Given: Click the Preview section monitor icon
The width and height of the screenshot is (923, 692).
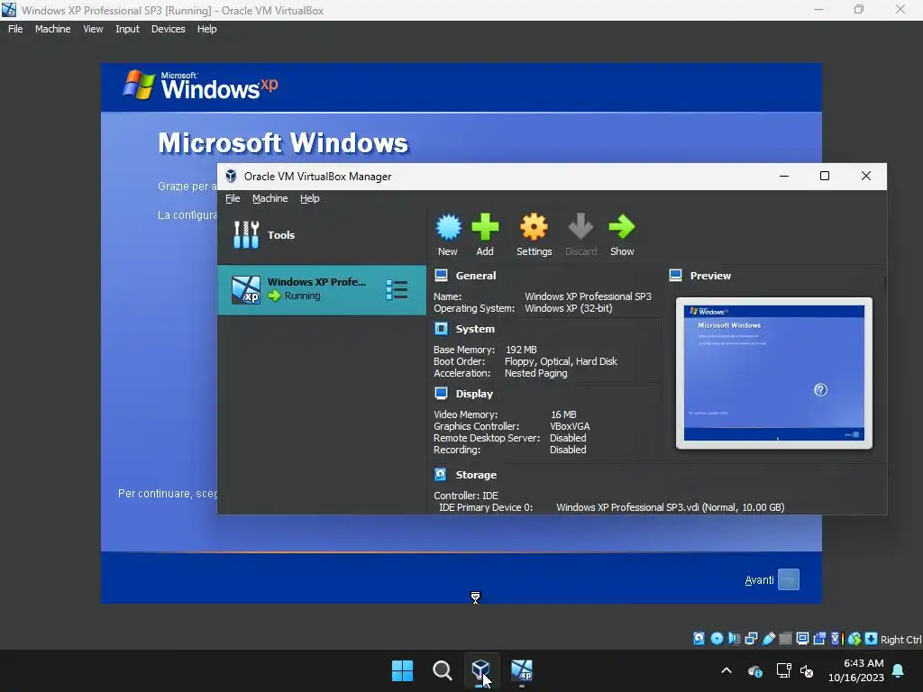Looking at the screenshot, I should [x=676, y=276].
